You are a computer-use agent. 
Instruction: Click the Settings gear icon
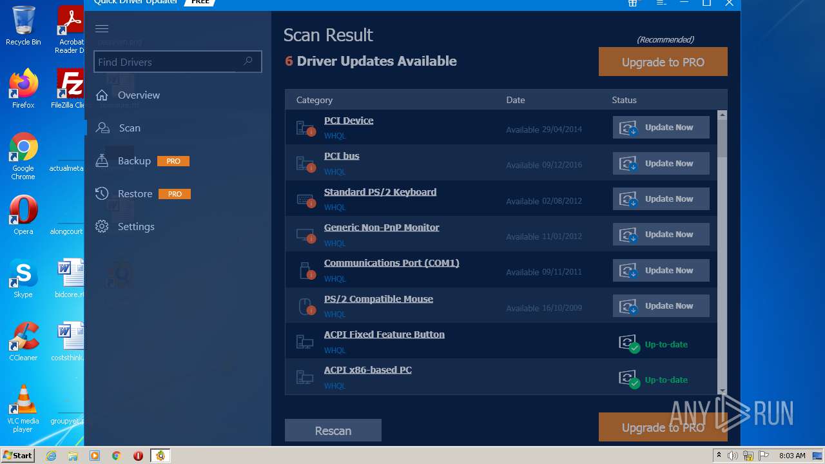[102, 226]
